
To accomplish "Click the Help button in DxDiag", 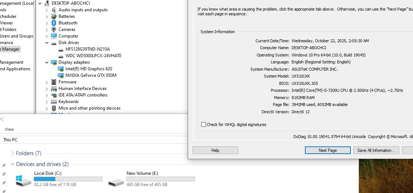I will tap(215, 150).
